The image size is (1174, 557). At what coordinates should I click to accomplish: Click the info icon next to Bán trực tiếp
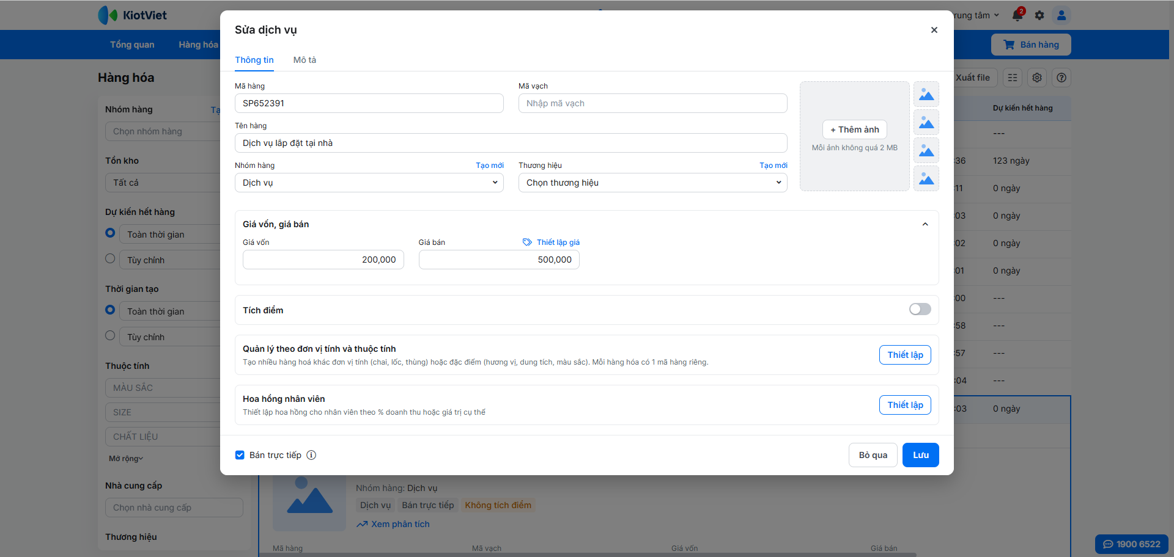(311, 455)
